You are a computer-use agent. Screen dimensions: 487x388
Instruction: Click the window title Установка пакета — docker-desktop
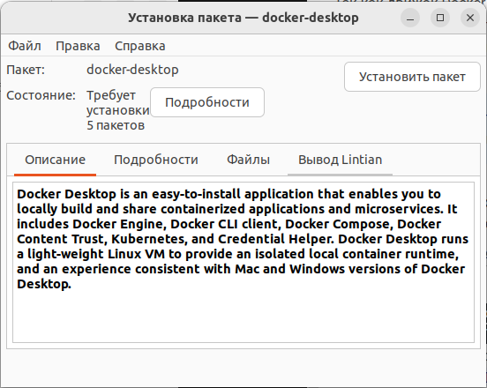pyautogui.click(x=243, y=18)
